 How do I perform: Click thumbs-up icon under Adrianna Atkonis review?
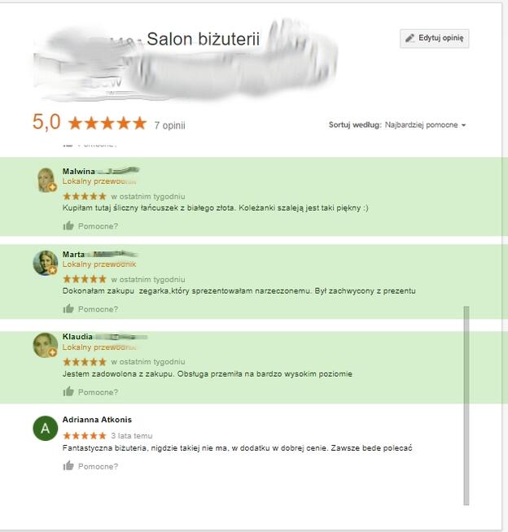[x=68, y=465]
